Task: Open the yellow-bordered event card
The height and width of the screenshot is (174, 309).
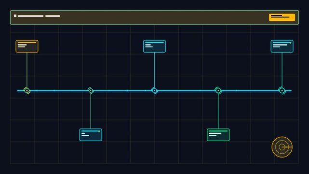Action: (27, 46)
